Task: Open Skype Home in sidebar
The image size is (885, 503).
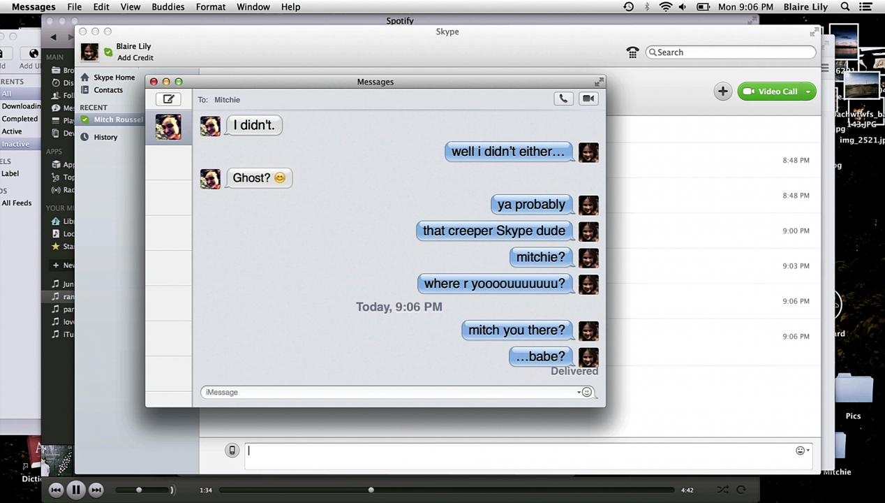Action: point(114,78)
